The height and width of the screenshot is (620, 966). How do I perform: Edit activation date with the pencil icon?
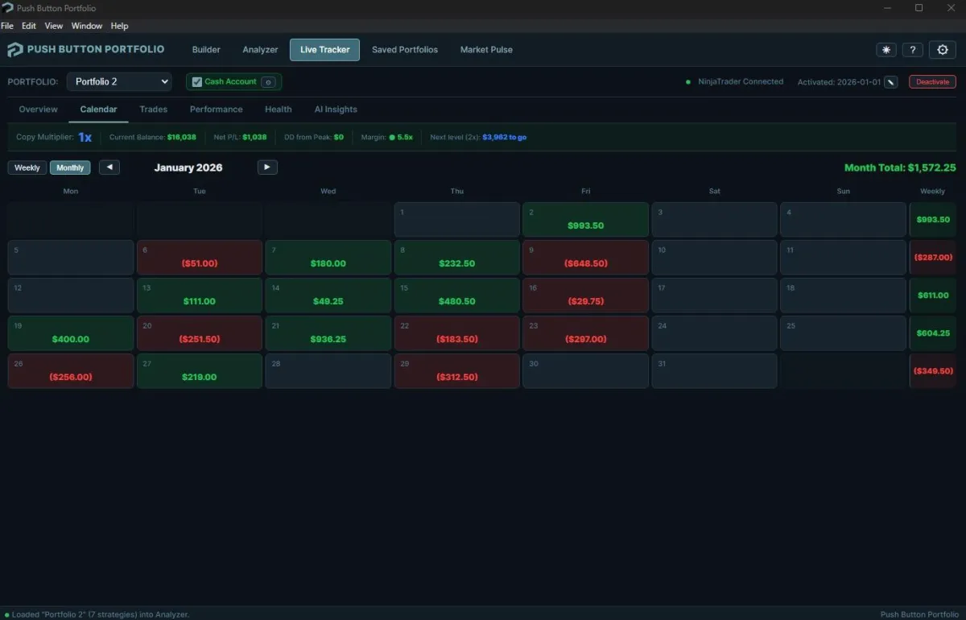click(x=891, y=82)
